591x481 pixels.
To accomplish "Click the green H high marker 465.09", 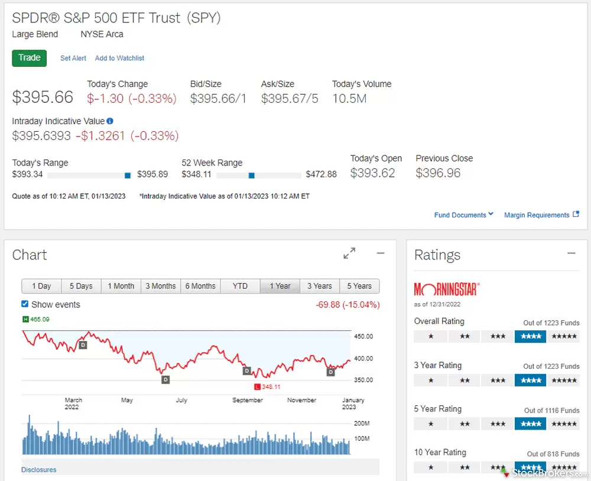I will (25, 320).
